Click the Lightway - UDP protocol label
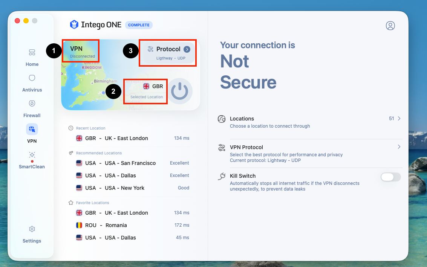The width and height of the screenshot is (427, 267). point(171,58)
